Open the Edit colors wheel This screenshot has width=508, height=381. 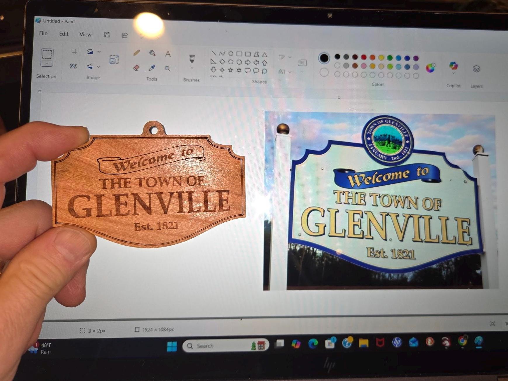(x=430, y=68)
